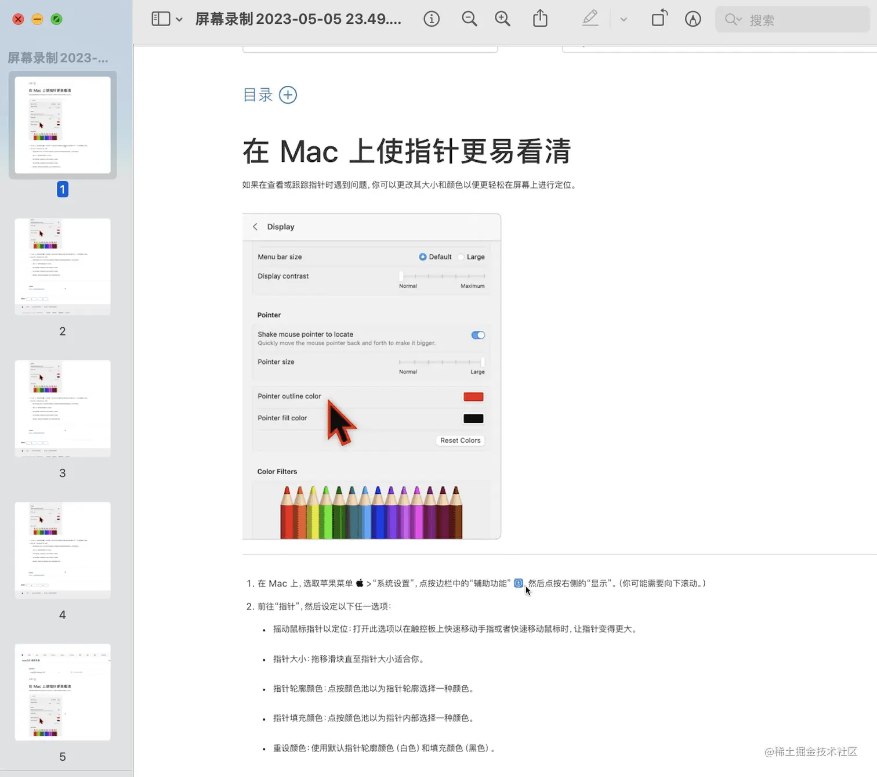Open the Share menu icon
877x777 pixels.
point(540,19)
